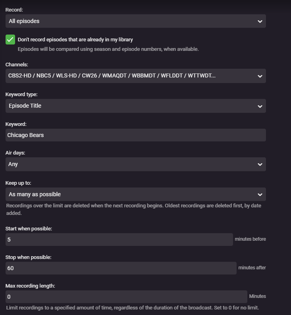Screen dimensions: 291x315
Task: Click the "Keyword type:" field label
Action: pyautogui.click(x=21, y=95)
